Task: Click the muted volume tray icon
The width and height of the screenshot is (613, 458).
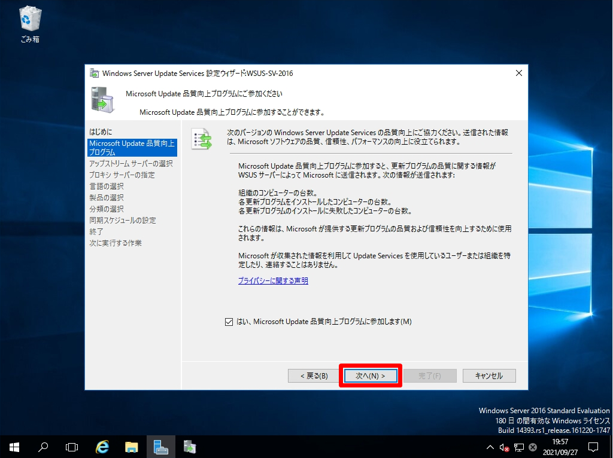Action: (x=504, y=447)
